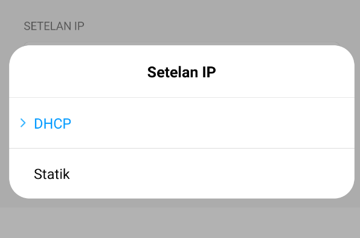Click the word Setelan in dialog heading

173,72
